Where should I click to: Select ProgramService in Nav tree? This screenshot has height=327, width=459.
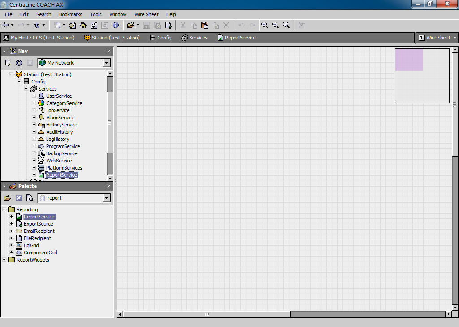click(63, 146)
